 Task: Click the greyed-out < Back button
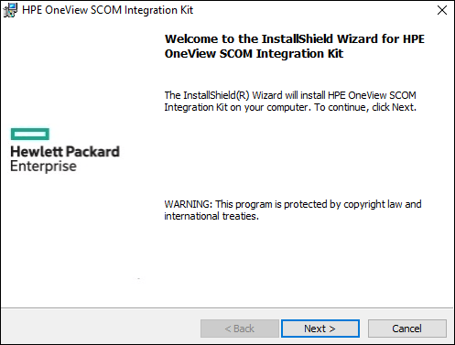(240, 329)
